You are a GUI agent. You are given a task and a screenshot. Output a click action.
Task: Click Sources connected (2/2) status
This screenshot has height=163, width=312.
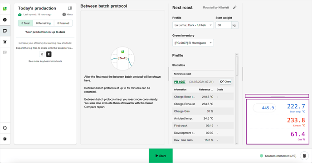point(278,156)
